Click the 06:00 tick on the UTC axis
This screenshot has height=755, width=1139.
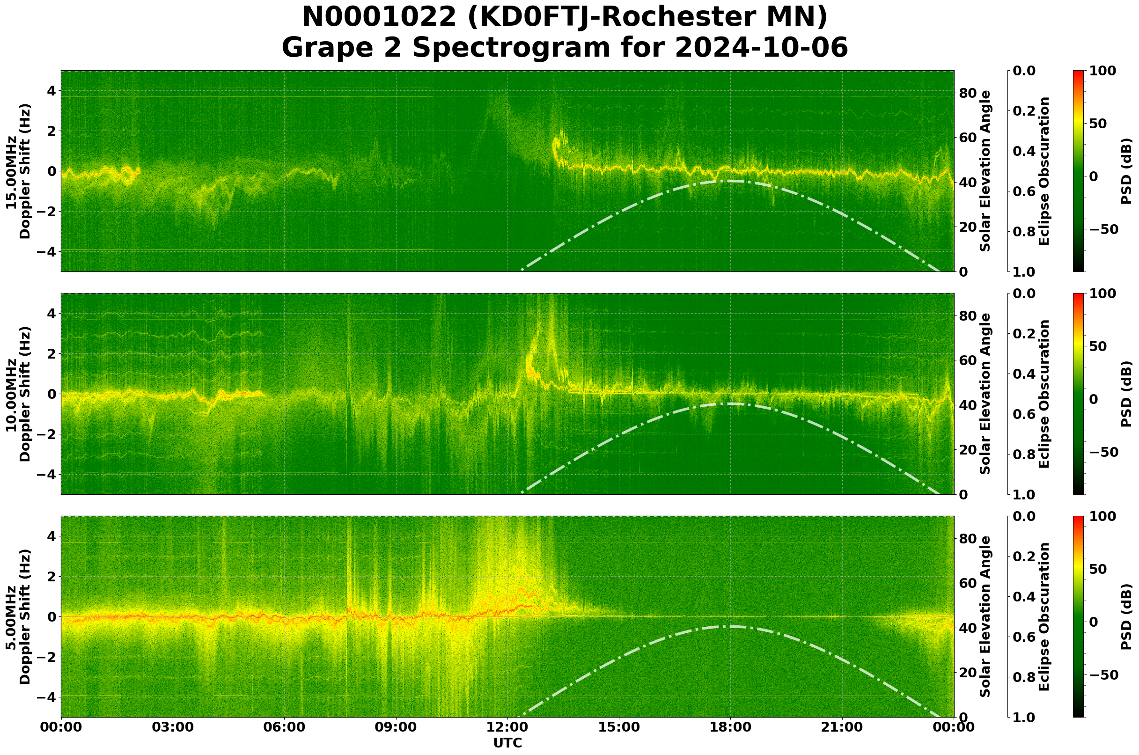pyautogui.click(x=284, y=727)
